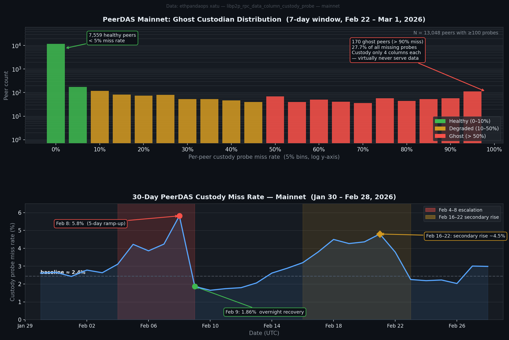Select the red peak marker on Feb 8
Screen dimensions: 509x340
pos(180,216)
